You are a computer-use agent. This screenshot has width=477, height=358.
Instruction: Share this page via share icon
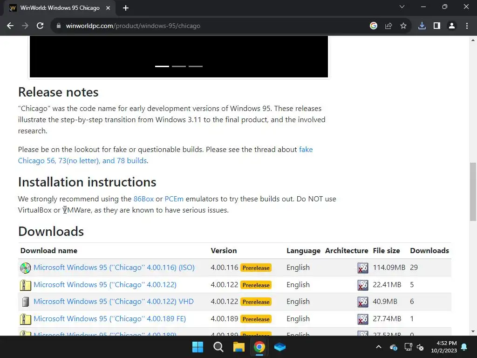[388, 26]
